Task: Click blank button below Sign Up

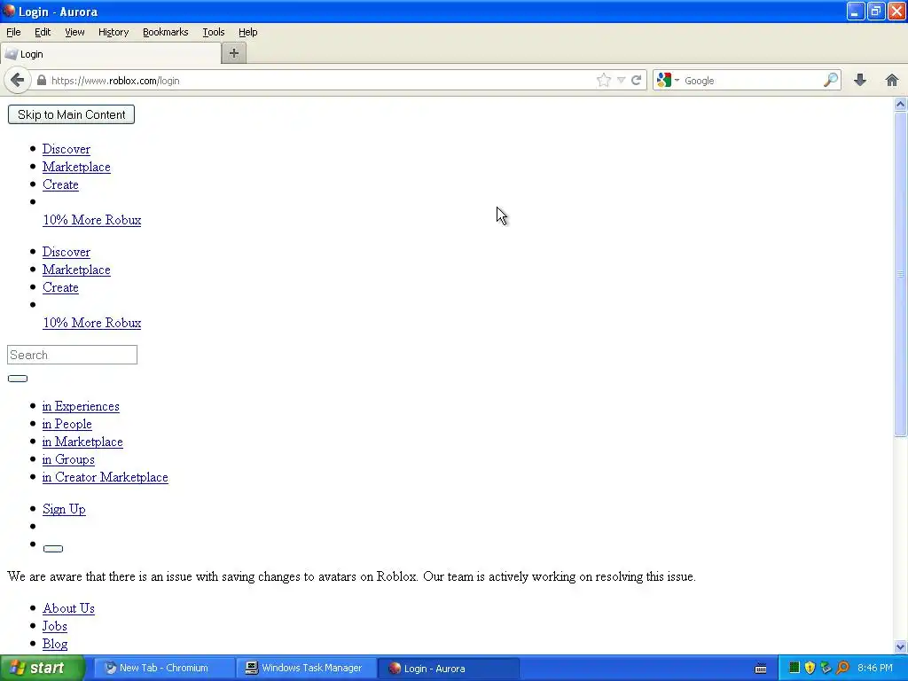Action: 53,549
